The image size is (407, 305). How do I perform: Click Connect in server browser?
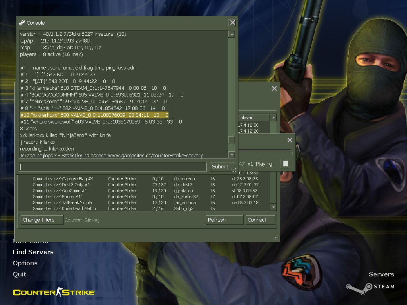click(260, 220)
